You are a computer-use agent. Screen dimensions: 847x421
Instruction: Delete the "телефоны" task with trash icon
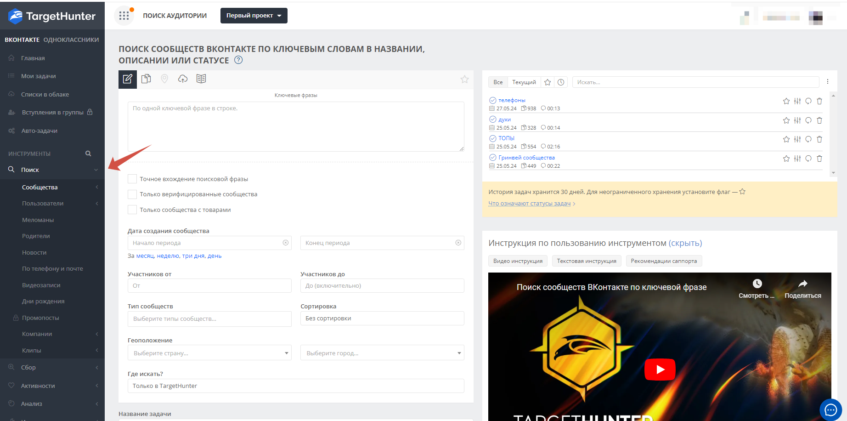pos(819,101)
